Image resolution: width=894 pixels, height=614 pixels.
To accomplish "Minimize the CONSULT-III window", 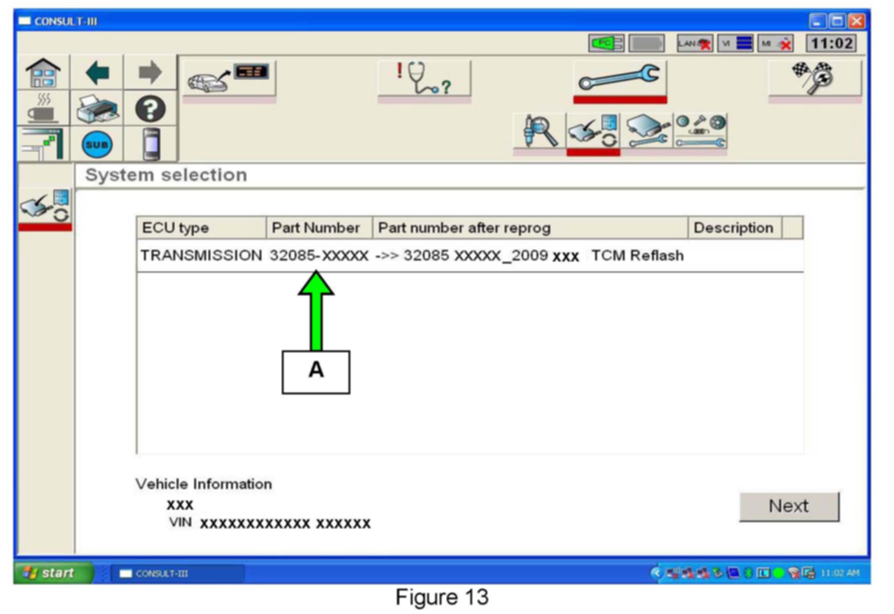I will [x=817, y=21].
